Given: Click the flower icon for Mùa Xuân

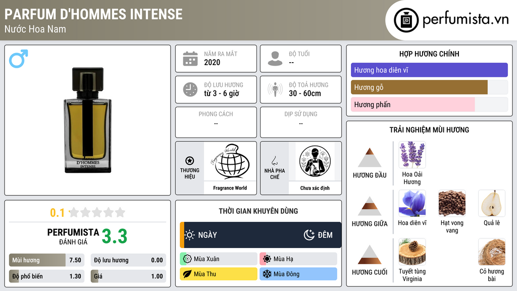Looking at the screenshot, I should tap(187, 259).
